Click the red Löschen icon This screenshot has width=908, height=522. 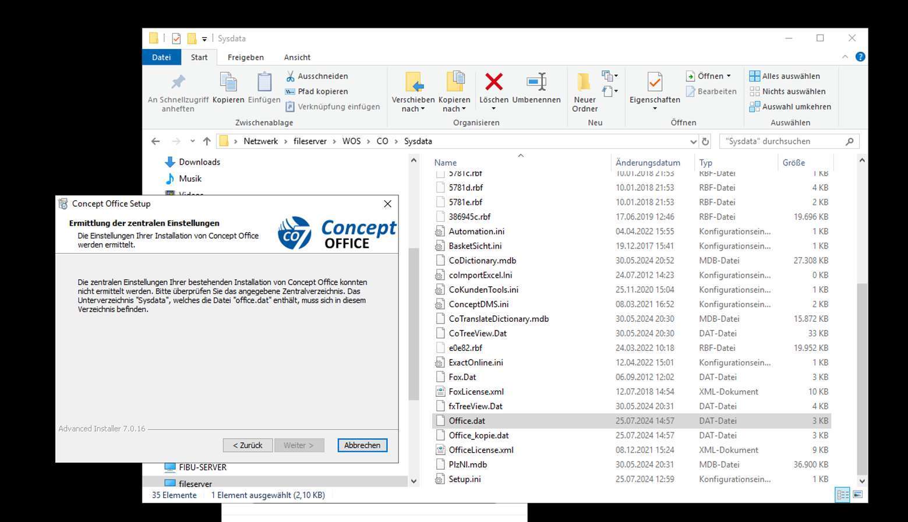[494, 82]
